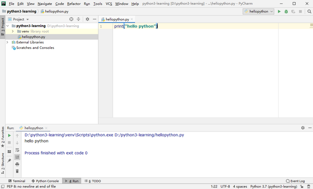
Task: Select the hellopython tab in Run panel
Action: [x=34, y=128]
